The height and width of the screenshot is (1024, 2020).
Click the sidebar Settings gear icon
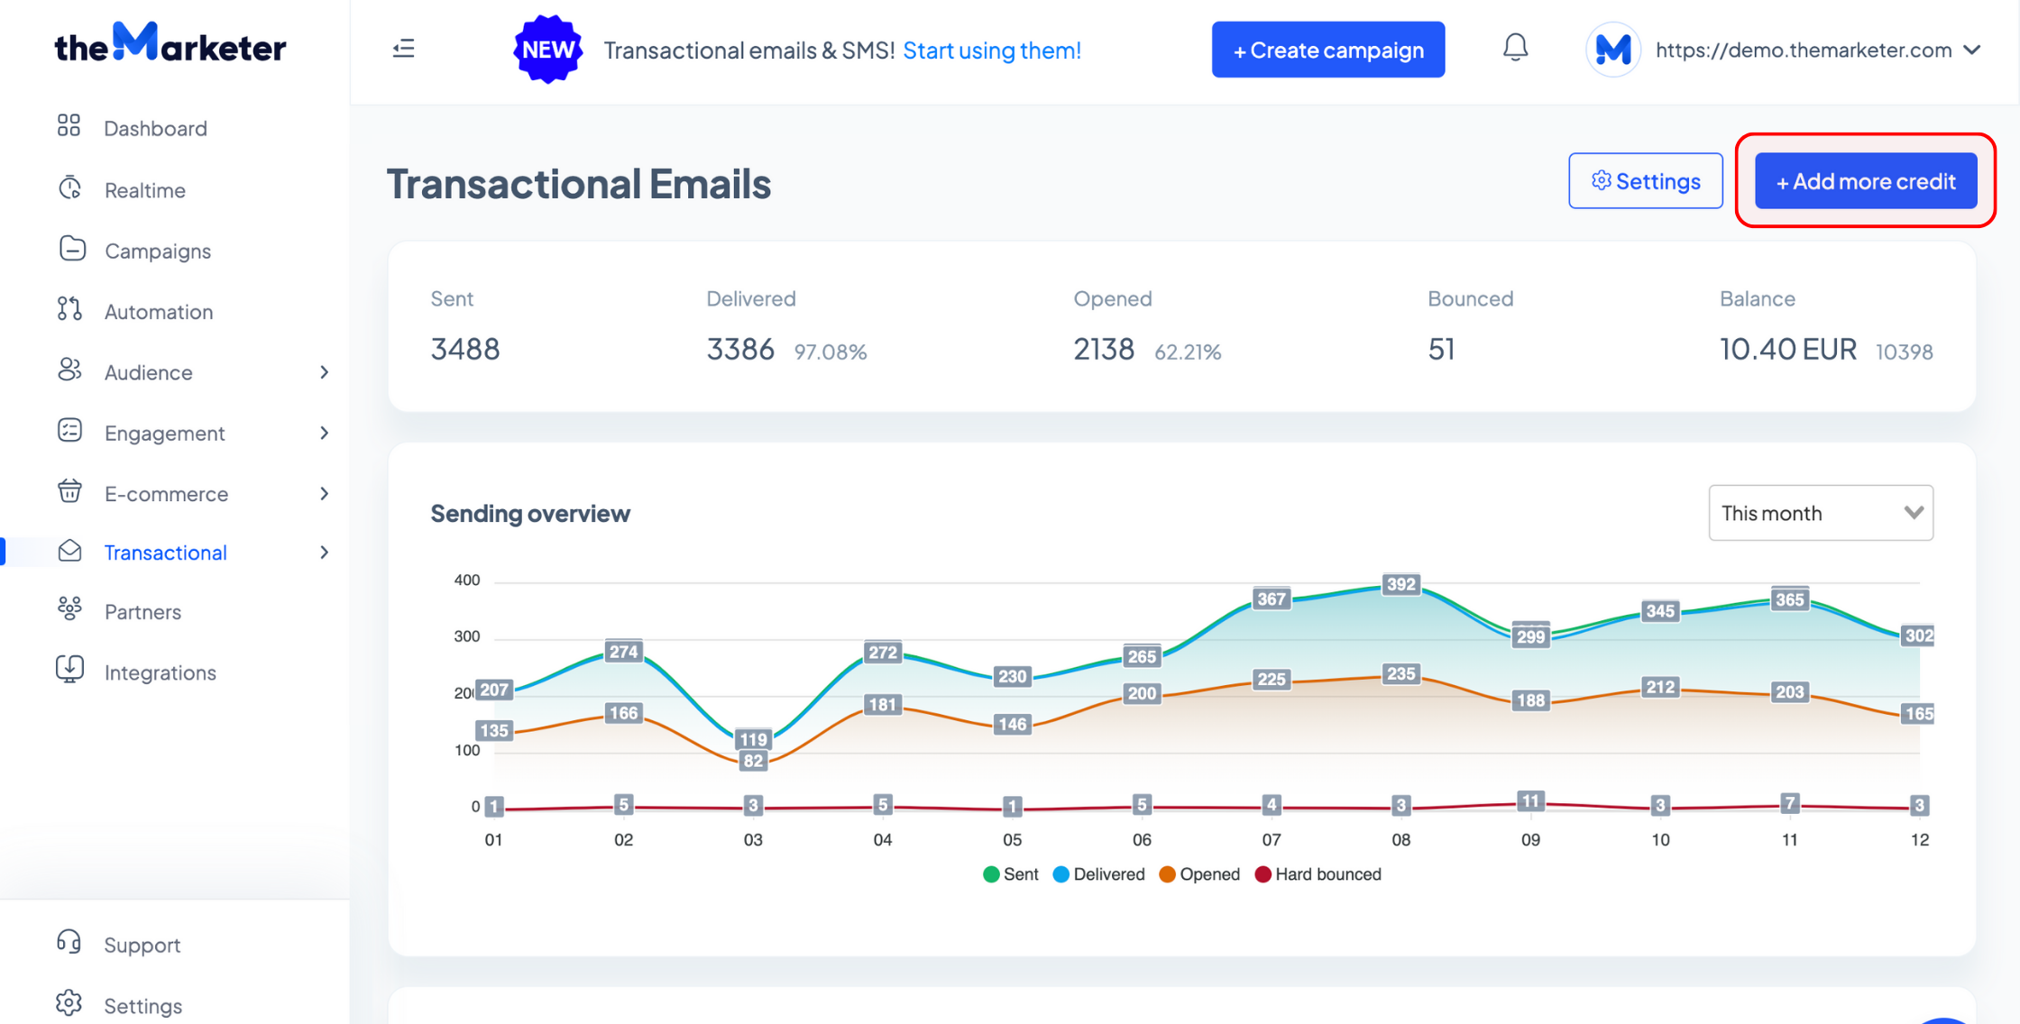(x=69, y=1003)
